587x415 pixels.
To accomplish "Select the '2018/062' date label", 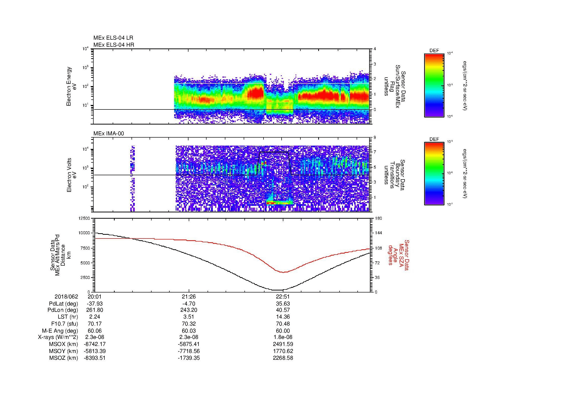I will [x=66, y=297].
